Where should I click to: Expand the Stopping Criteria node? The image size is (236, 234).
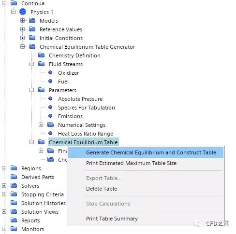[x=4, y=194]
